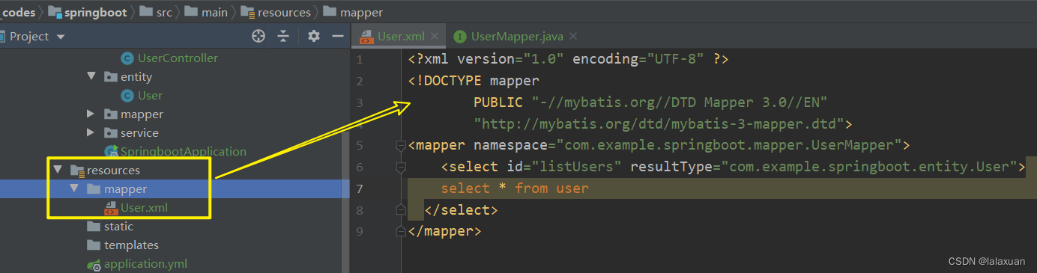Fold the mapper tag at line 5
The image size is (1037, 273).
click(401, 146)
